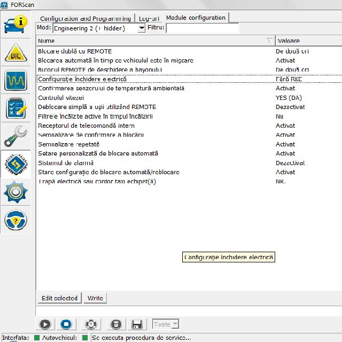Select row Blocare dublă cu REMOTE
This screenshot has width=342, height=342.
click(189, 51)
